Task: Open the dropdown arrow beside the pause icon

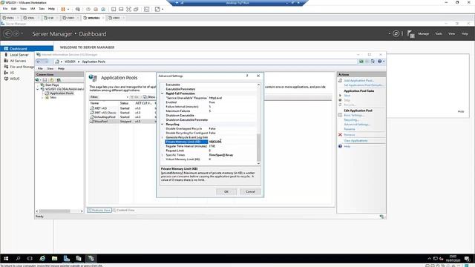Action: (x=68, y=9)
